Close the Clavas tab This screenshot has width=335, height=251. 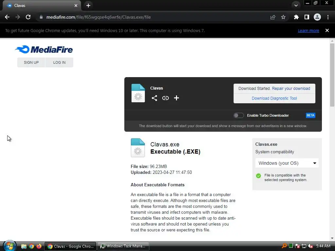(x=76, y=6)
